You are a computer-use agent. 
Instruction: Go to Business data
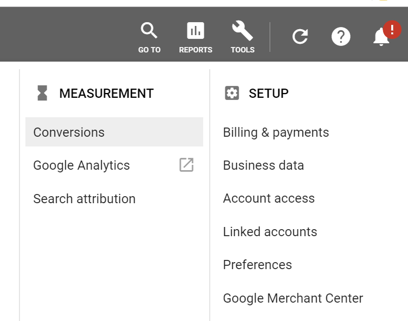pyautogui.click(x=263, y=165)
